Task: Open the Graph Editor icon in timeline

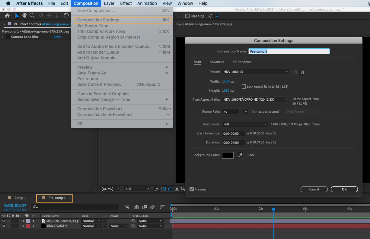Action: (x=163, y=207)
